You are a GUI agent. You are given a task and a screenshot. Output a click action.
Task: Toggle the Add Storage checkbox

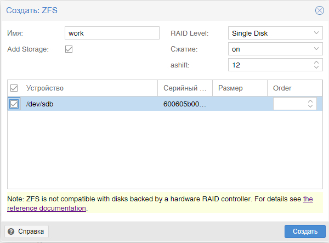[x=69, y=49]
